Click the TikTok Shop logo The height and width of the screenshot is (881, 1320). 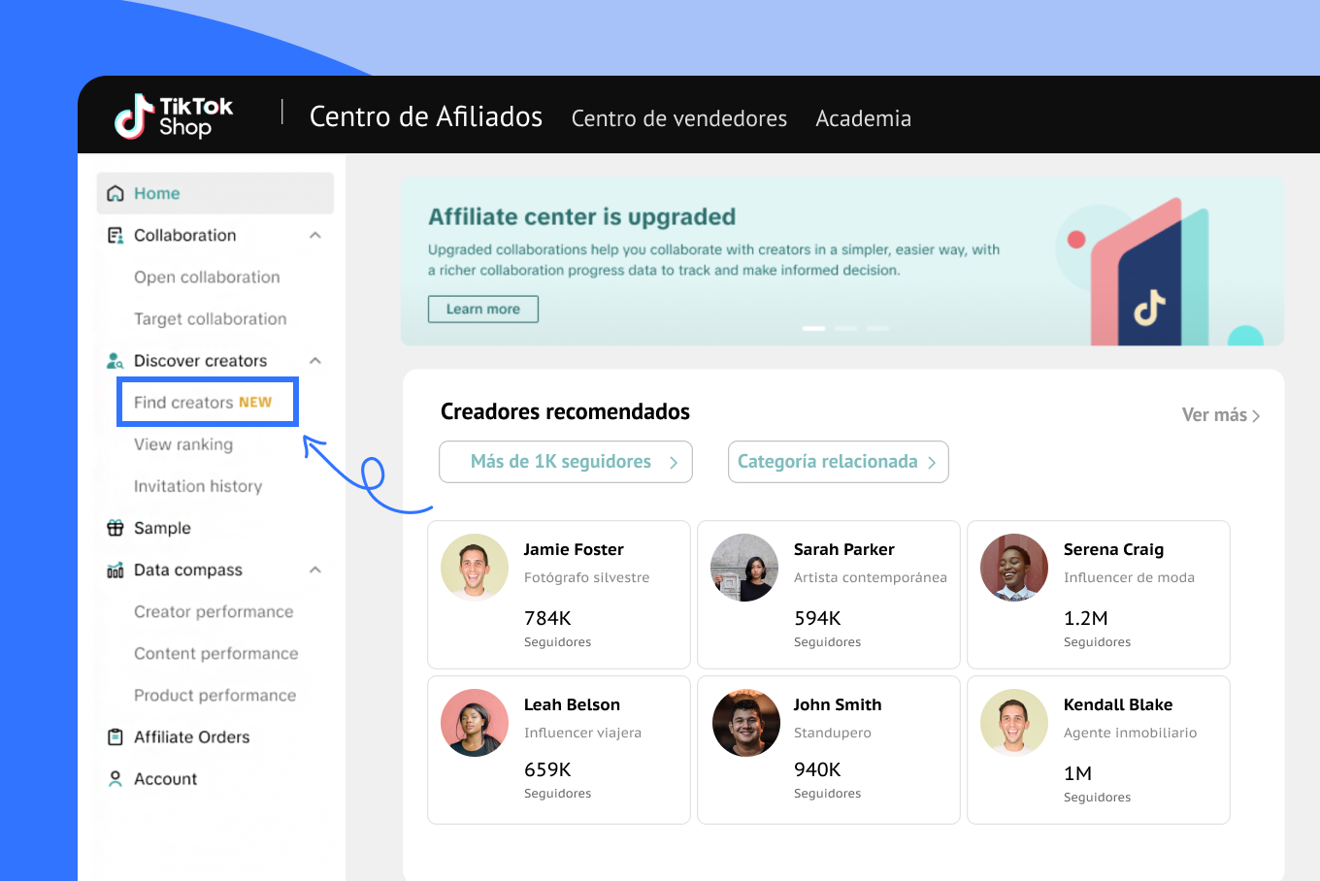[x=174, y=116]
